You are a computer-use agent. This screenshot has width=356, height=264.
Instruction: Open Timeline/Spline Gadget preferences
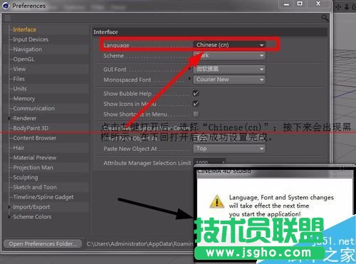click(43, 197)
